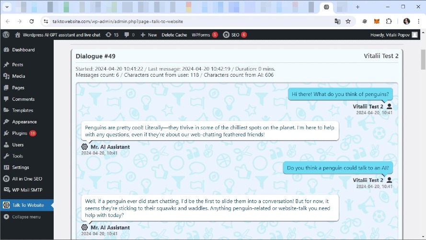This screenshot has height=240, width=426.
Task: Click the Dashboard gauge icon
Action: 6,50
